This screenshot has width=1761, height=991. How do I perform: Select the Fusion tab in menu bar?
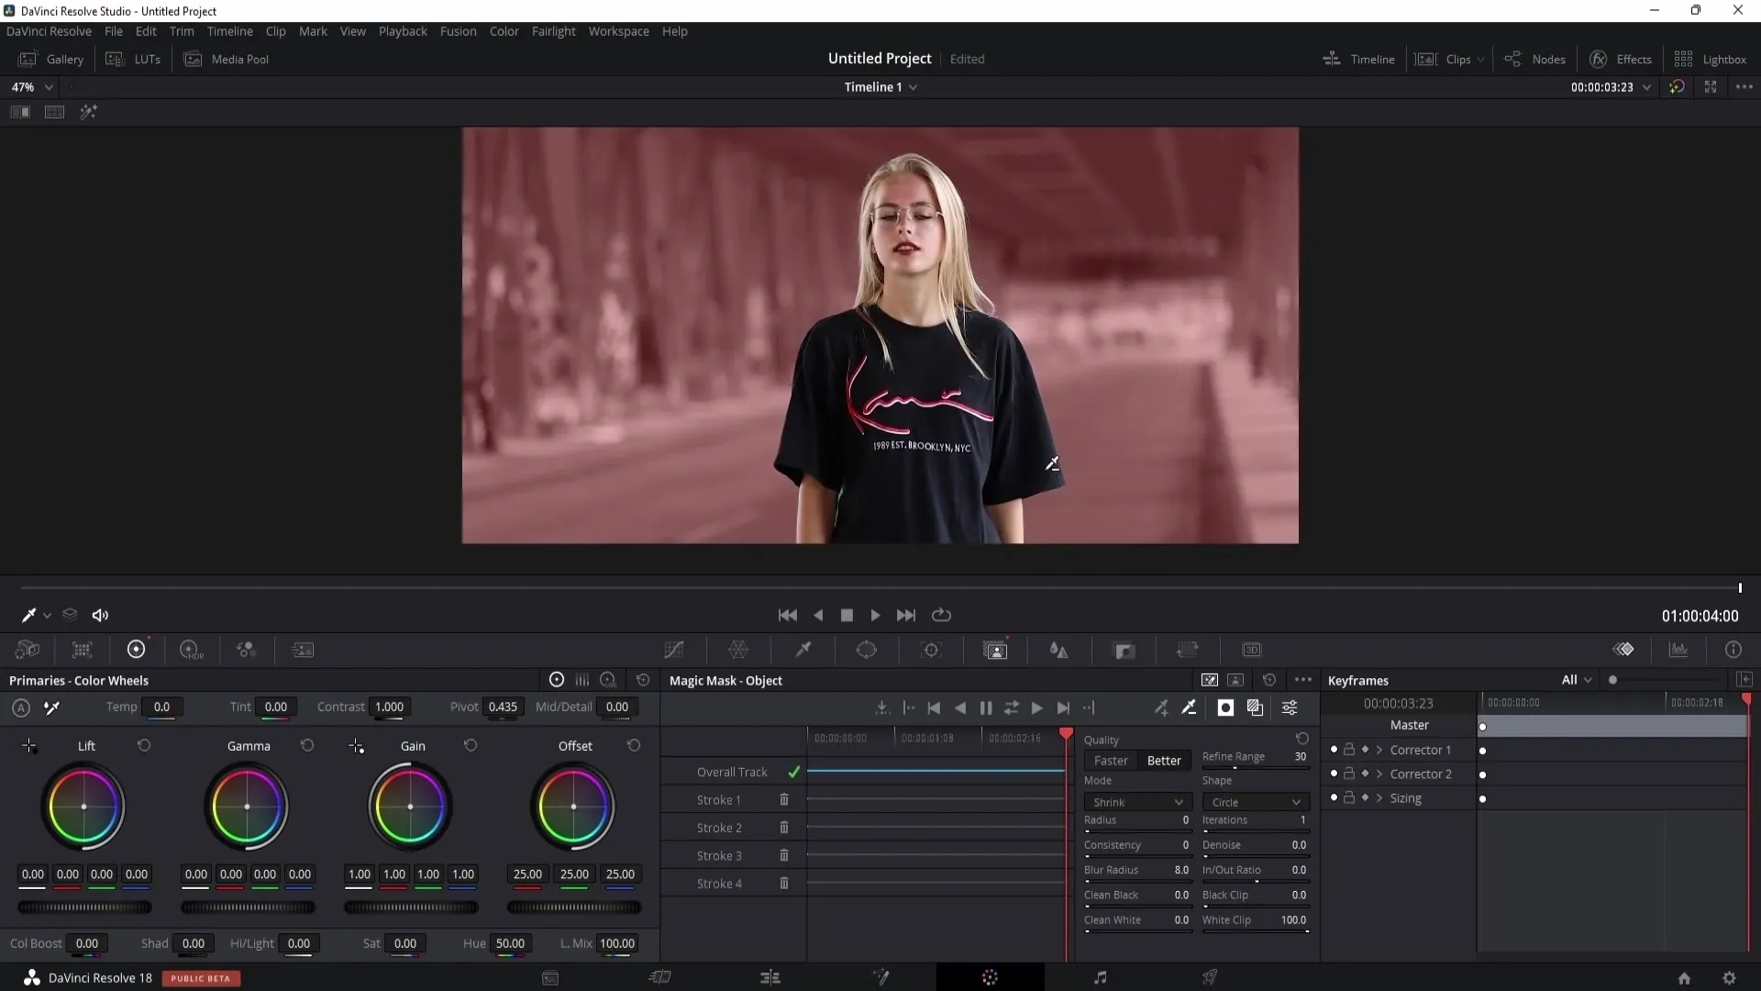click(x=460, y=30)
